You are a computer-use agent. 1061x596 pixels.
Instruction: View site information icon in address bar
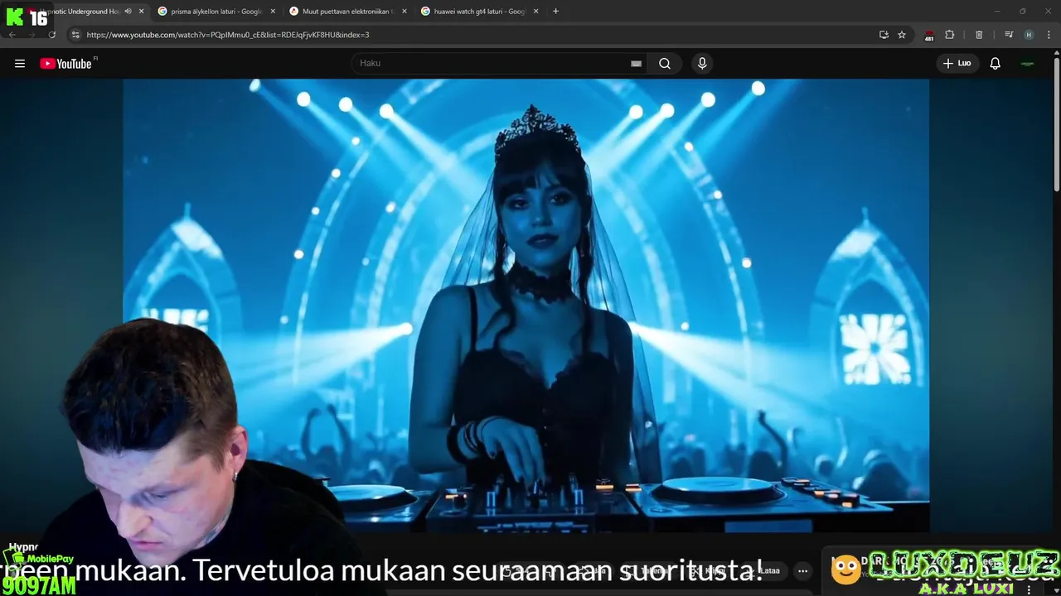[x=75, y=35]
